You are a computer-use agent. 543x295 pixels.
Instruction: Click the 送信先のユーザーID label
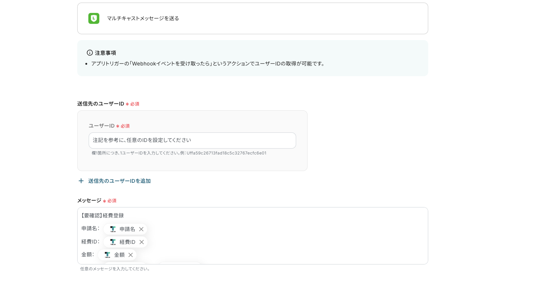point(101,104)
